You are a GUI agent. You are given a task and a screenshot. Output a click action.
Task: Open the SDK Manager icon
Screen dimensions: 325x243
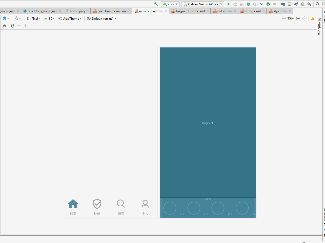(309, 4)
